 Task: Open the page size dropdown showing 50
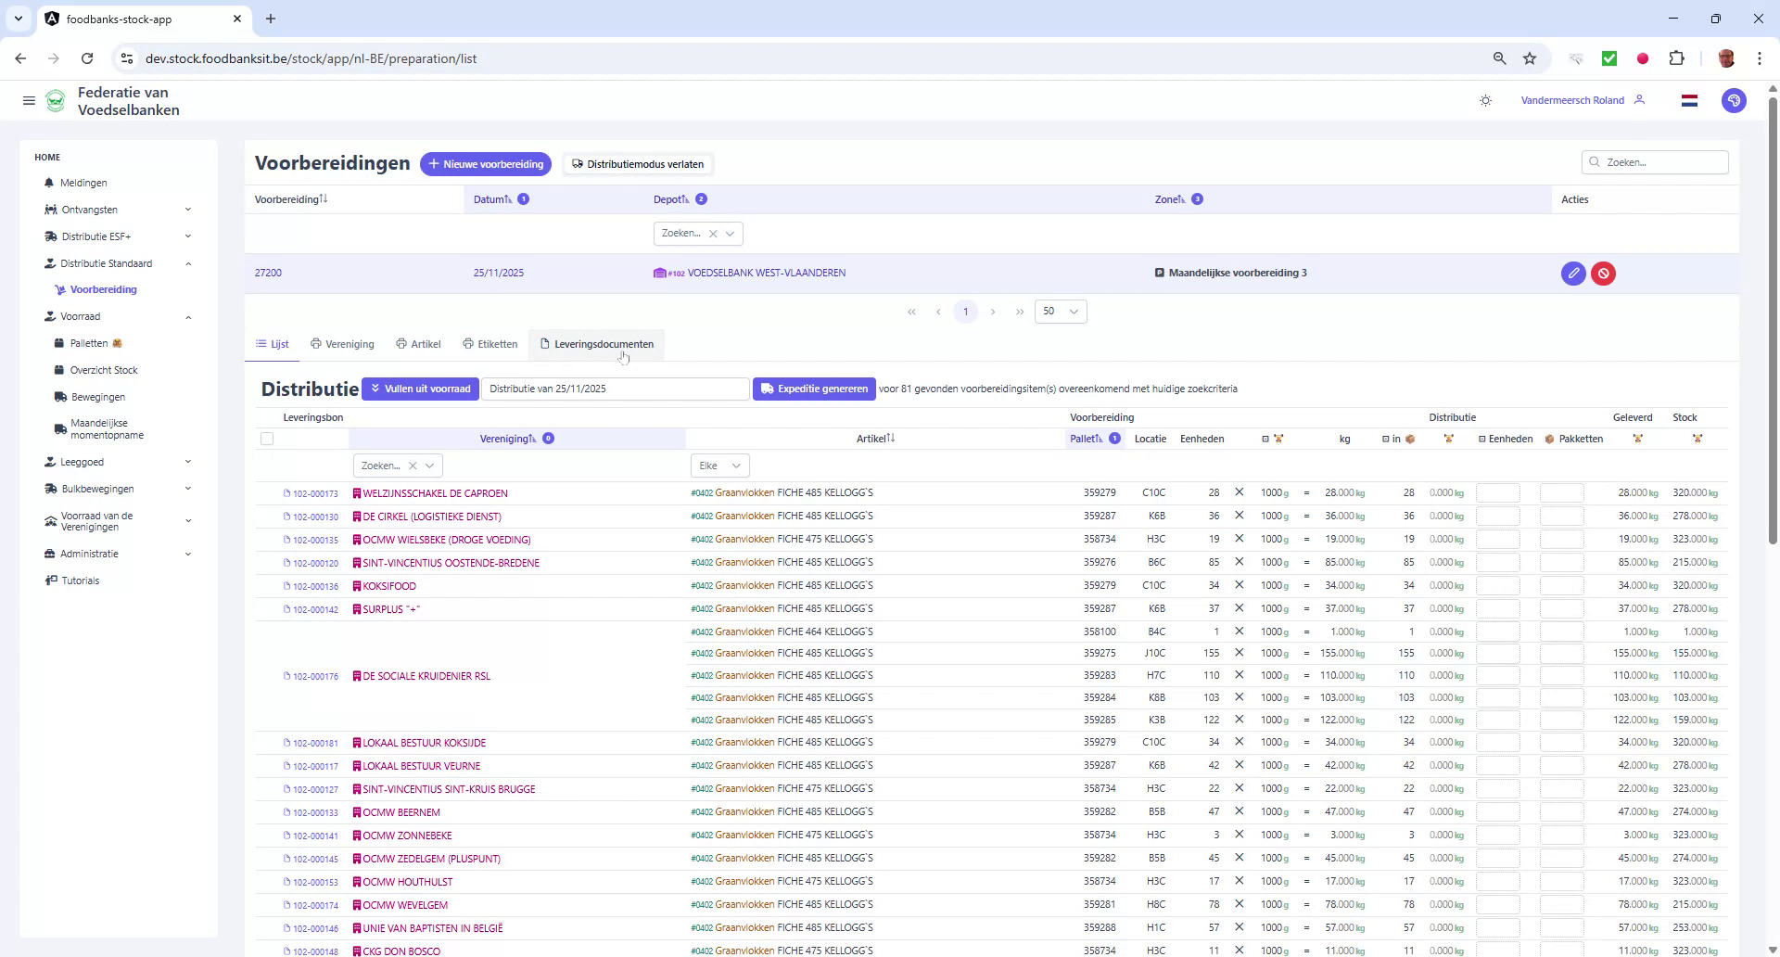pos(1059,312)
